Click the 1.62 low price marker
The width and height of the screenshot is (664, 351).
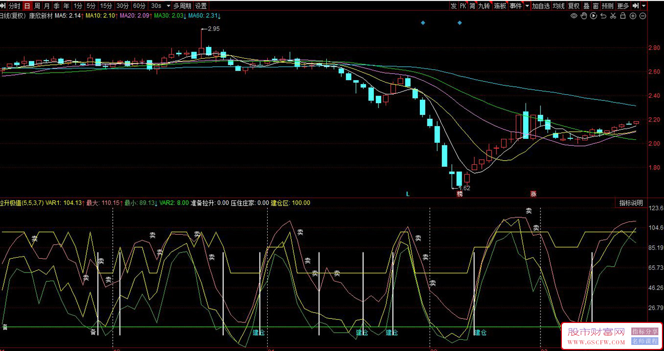(x=464, y=188)
